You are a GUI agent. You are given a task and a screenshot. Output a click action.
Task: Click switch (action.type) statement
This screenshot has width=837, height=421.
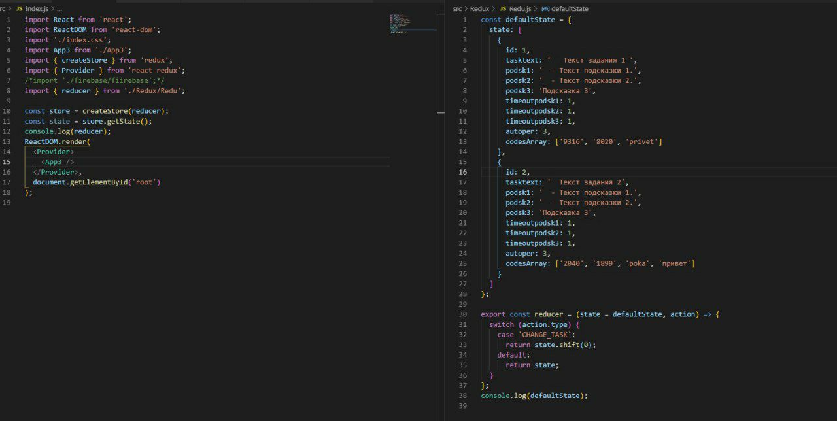point(534,324)
